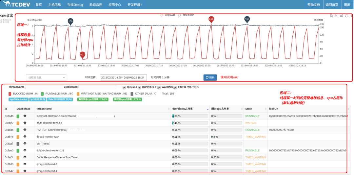The height and width of the screenshot is (175, 354).
Task: Open 主机信息 in navbar
Action: 55,5
